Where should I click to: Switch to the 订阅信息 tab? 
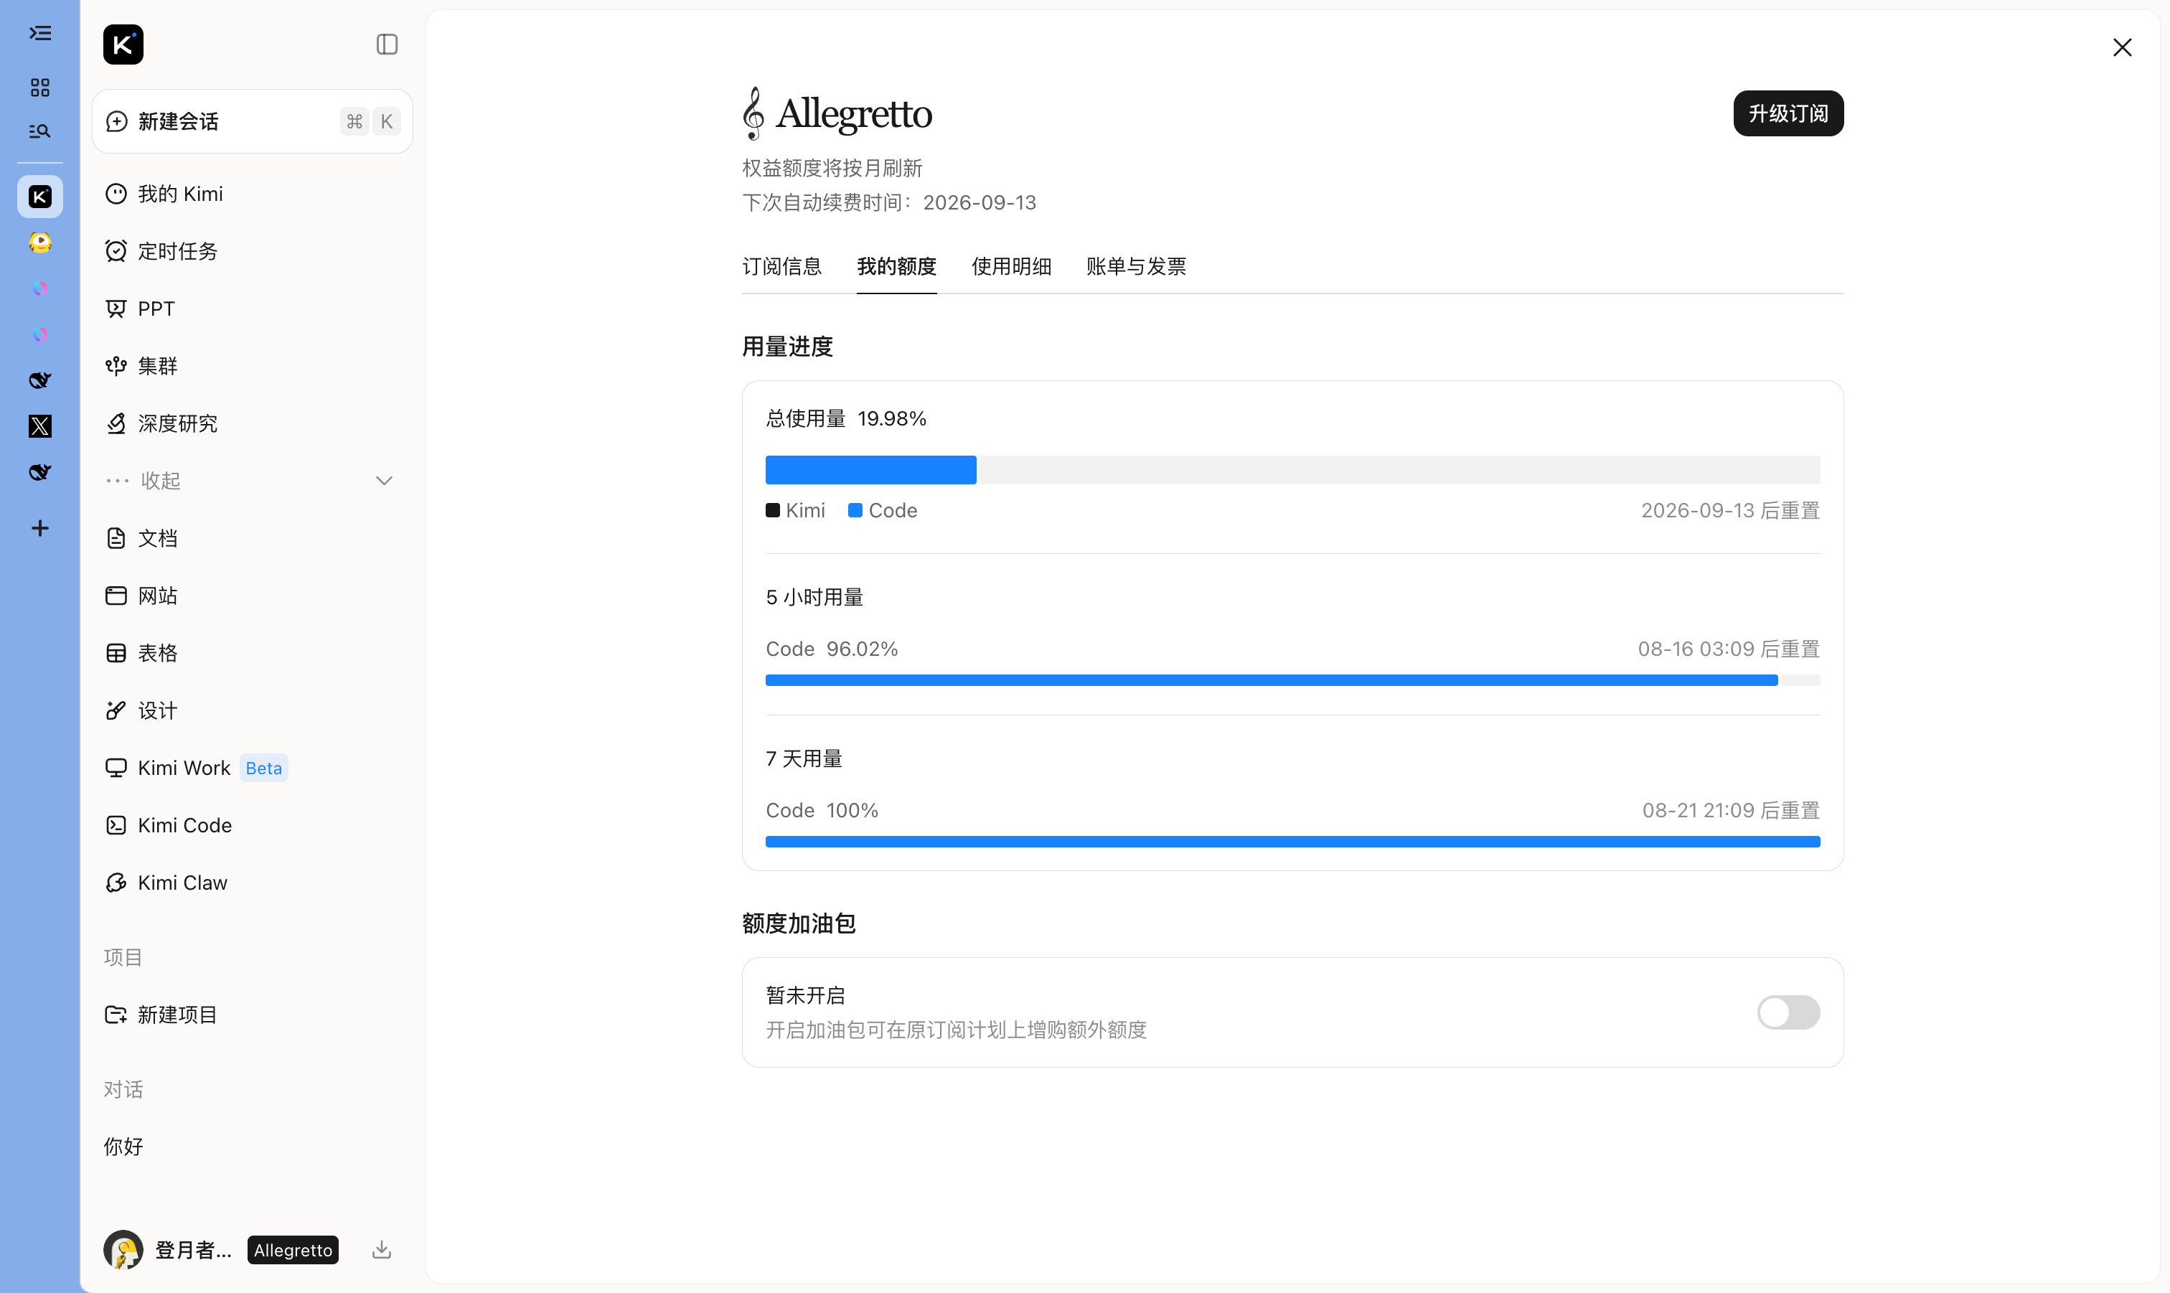pyautogui.click(x=781, y=267)
